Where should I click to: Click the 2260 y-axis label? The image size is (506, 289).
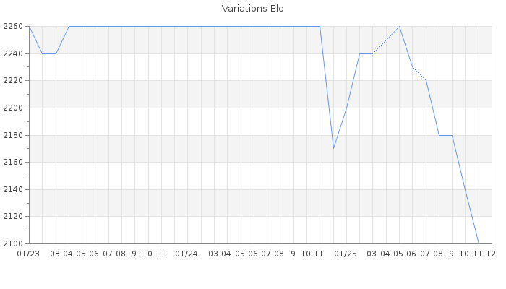click(12, 27)
